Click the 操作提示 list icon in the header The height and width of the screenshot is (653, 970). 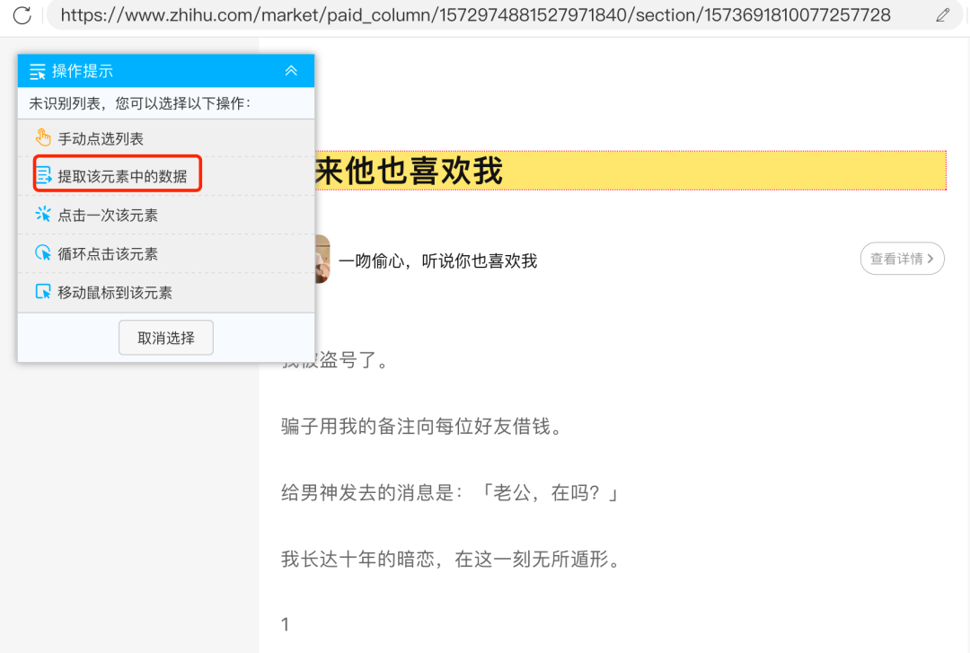coord(38,71)
